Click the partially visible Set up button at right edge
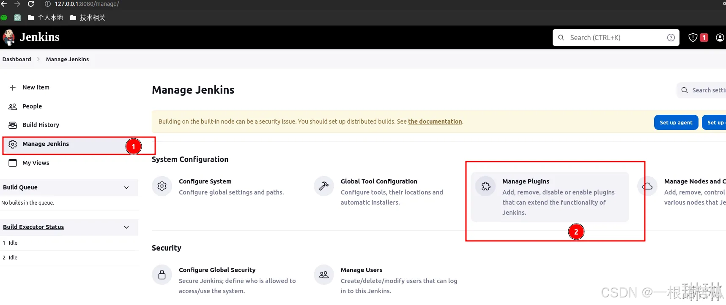 pyautogui.click(x=714, y=122)
